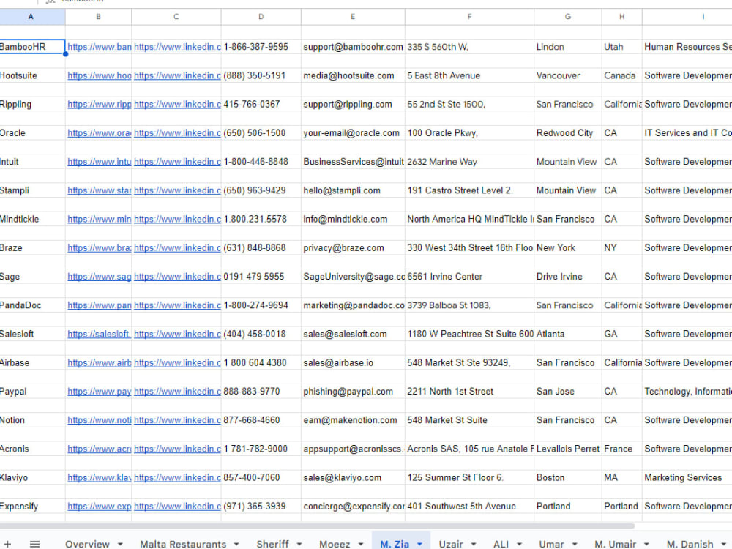Select phone cell 877-668-4660

point(261,420)
